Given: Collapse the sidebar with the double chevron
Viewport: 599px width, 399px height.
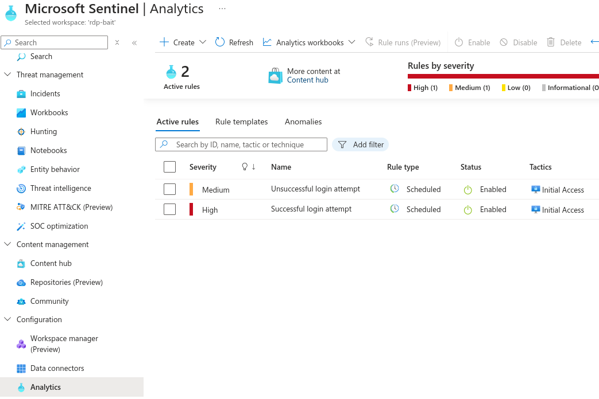Looking at the screenshot, I should 134,43.
